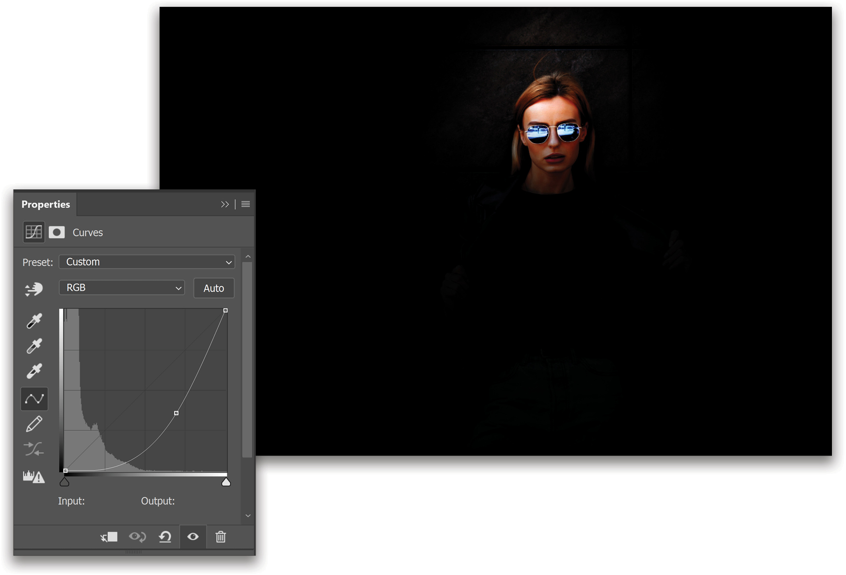Image resolution: width=846 pixels, height=575 pixels.
Task: Open the RGB channel dropdown
Action: tap(122, 287)
